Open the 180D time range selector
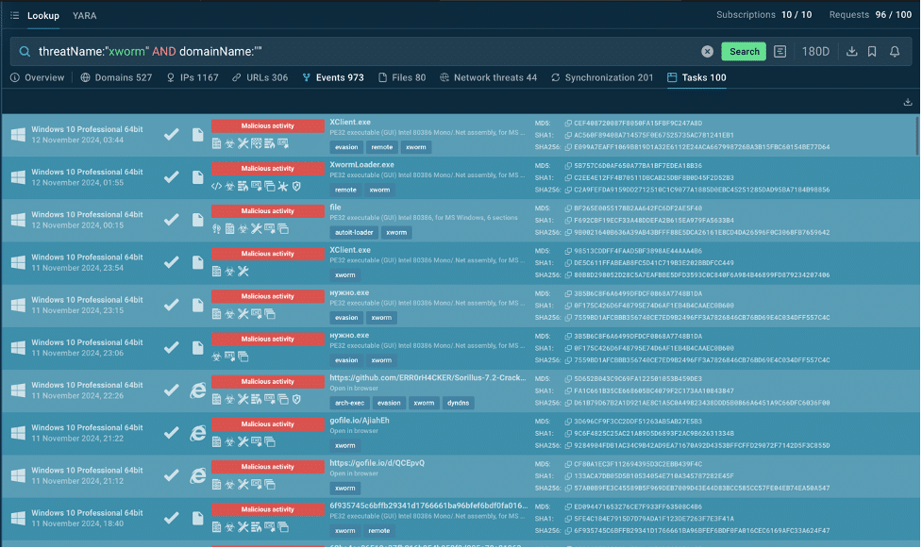 (x=815, y=52)
